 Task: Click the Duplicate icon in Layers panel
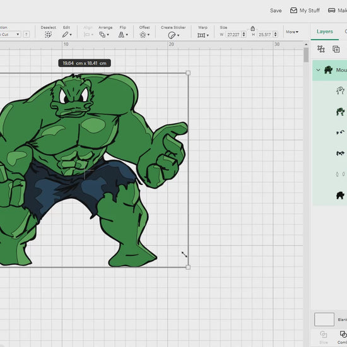click(336, 49)
